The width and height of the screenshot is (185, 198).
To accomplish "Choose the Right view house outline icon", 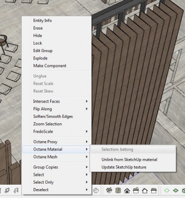I will (145, 191).
